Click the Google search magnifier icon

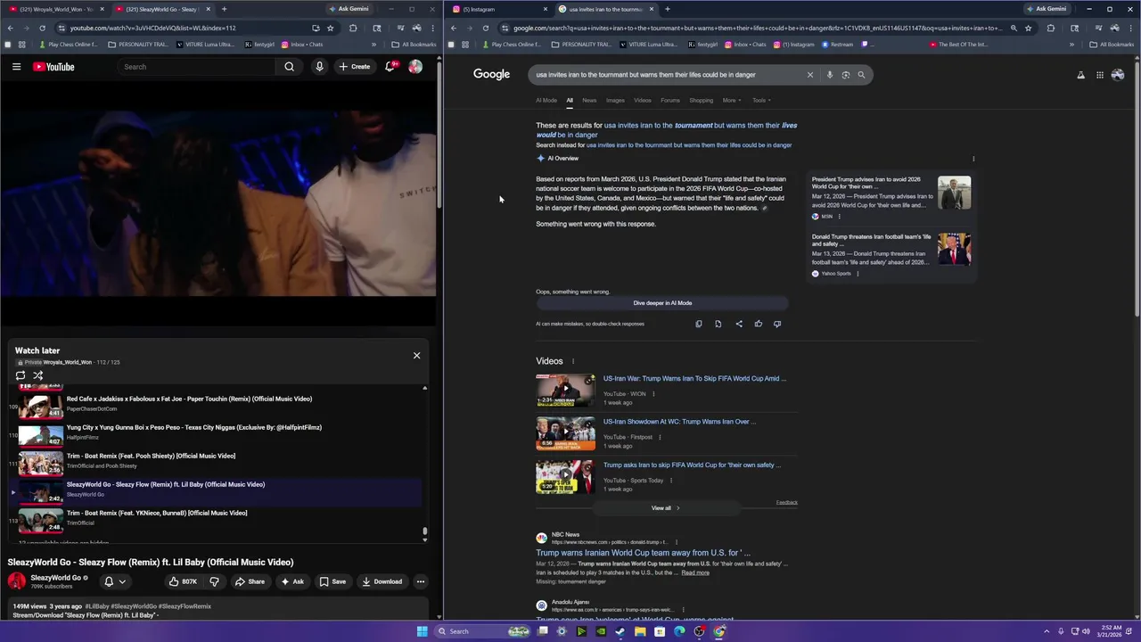pos(861,75)
